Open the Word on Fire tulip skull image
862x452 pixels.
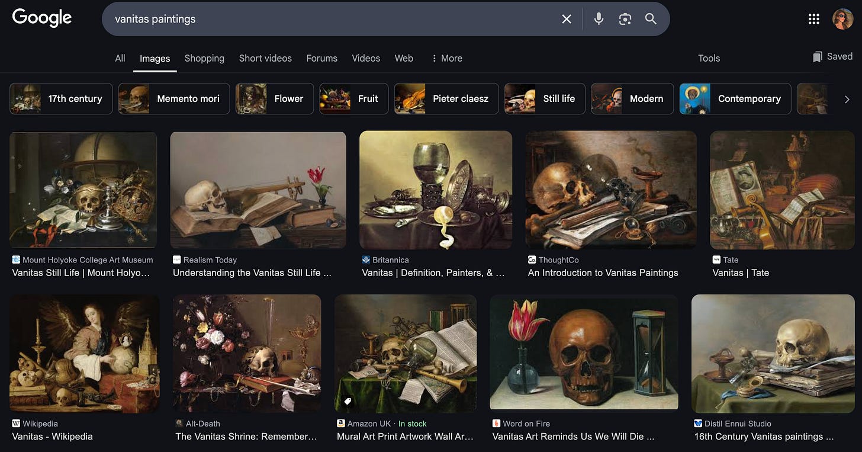pos(584,353)
